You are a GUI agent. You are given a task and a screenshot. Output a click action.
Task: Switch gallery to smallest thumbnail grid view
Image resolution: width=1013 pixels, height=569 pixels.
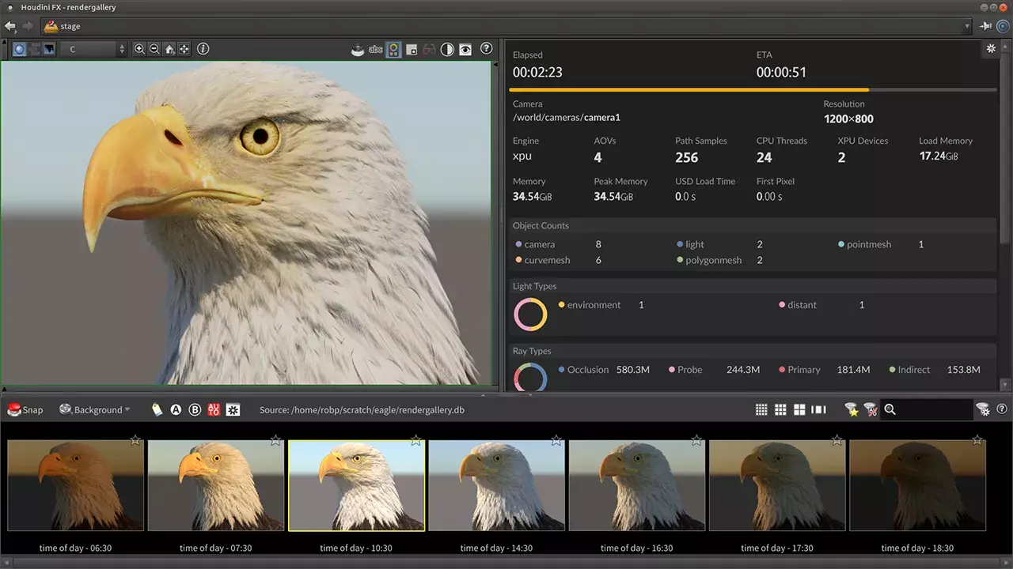(x=761, y=409)
